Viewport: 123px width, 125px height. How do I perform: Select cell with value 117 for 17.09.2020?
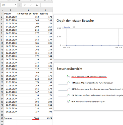(28, 69)
